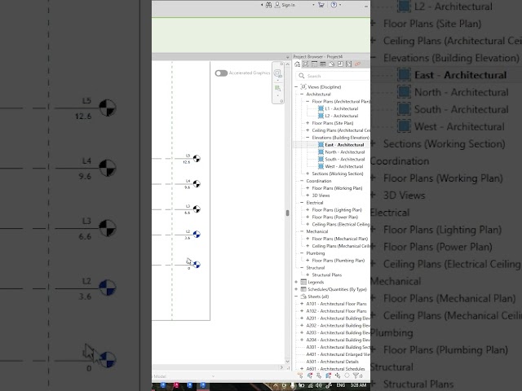Expand the 3D Views node
Viewport: 522px width, 391px height.
[307, 195]
